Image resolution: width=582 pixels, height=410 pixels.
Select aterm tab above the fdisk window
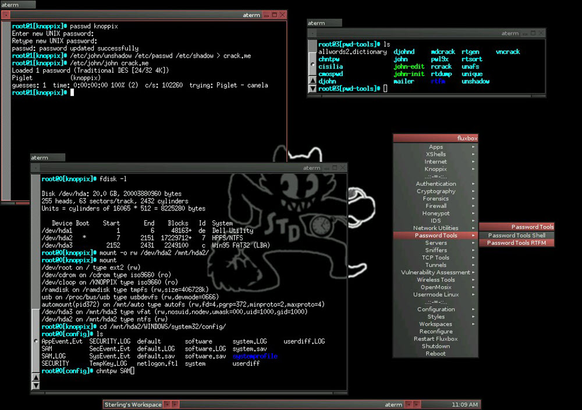(x=48, y=158)
